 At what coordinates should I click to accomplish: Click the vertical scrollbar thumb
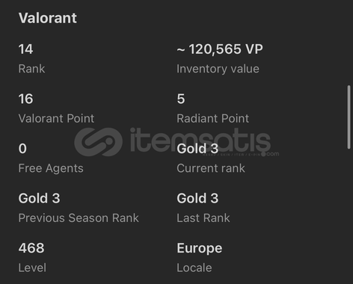[x=349, y=117]
